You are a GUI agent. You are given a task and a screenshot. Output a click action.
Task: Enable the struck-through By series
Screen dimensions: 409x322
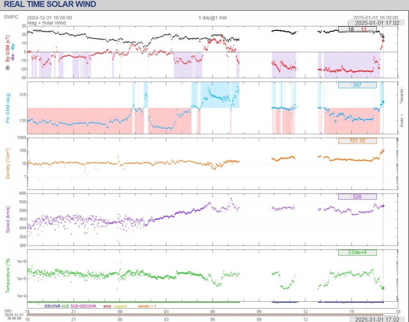13,47
